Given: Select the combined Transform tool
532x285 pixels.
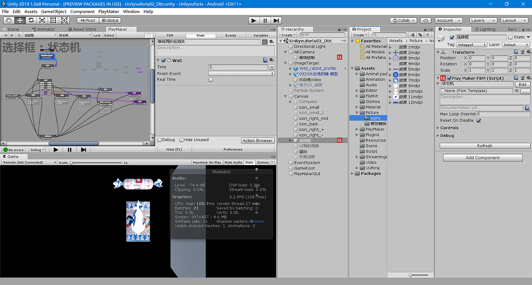Looking at the screenshot, I should pyautogui.click(x=65, y=20).
